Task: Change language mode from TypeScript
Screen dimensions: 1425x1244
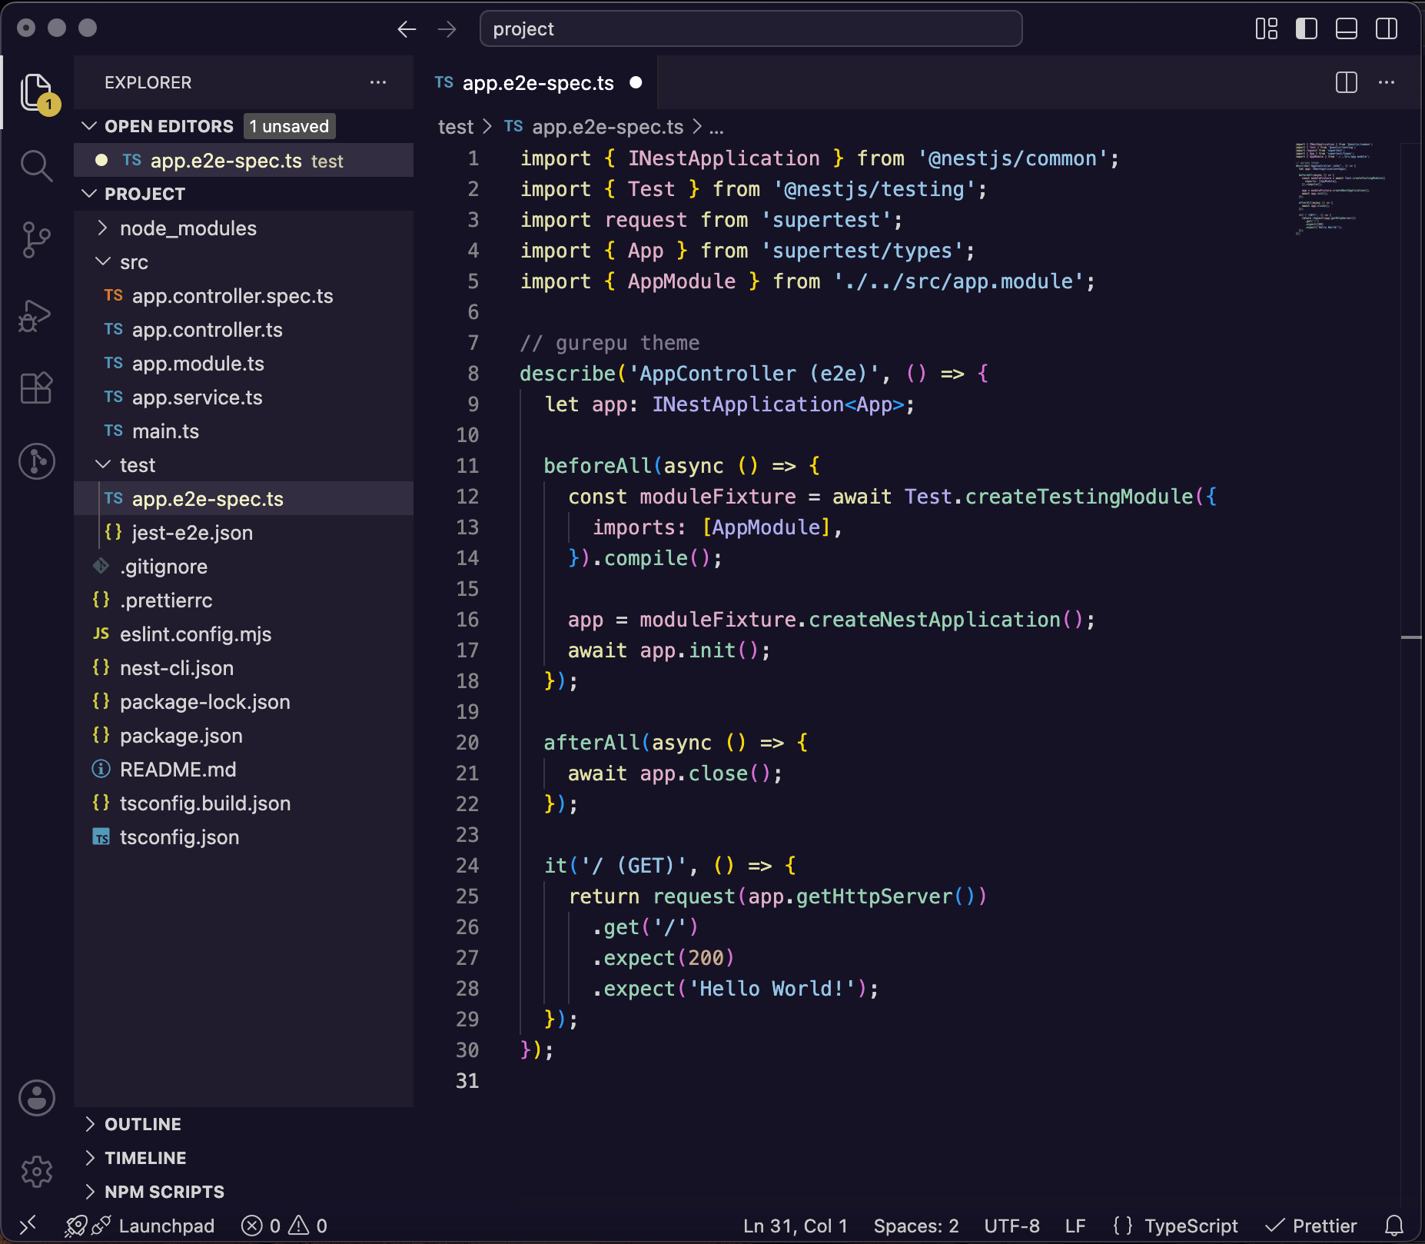Action: [x=1191, y=1226]
